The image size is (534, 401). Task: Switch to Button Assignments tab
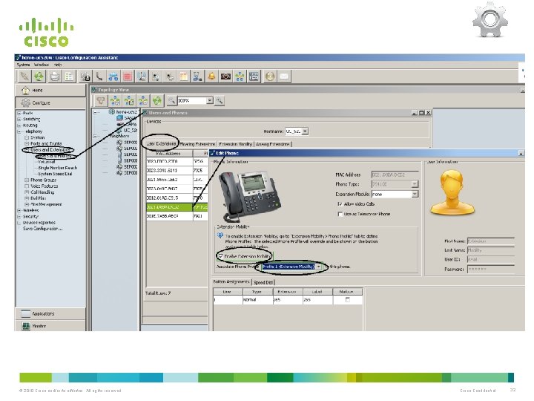[x=231, y=281]
